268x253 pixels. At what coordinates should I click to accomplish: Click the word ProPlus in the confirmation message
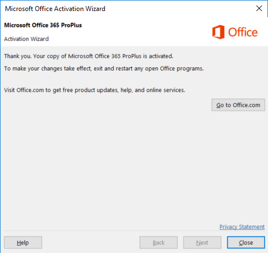(x=132, y=56)
